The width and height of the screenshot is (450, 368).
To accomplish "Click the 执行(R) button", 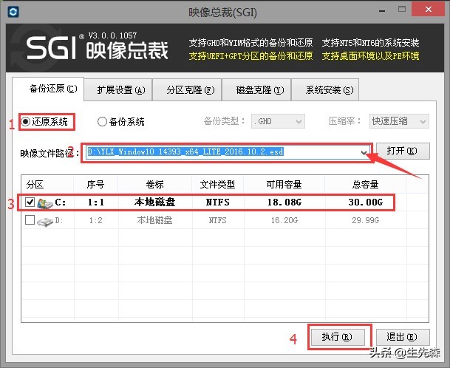I will [x=338, y=337].
